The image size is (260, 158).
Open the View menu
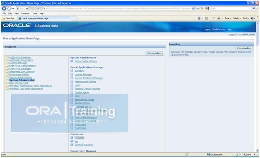(17, 14)
